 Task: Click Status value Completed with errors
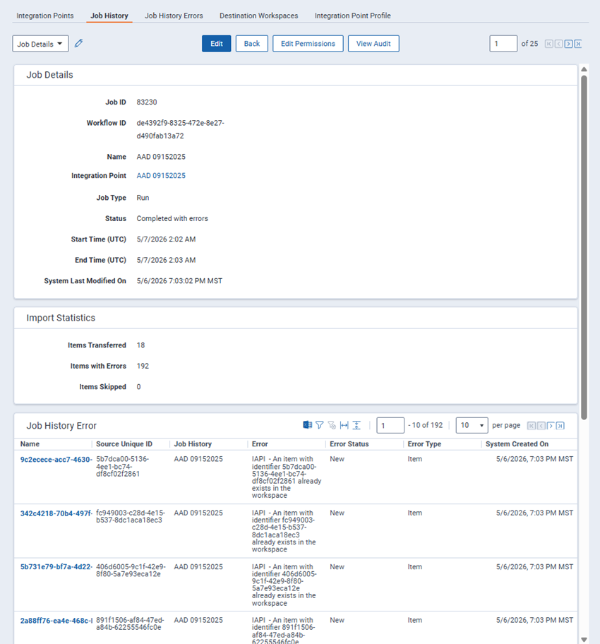172,218
